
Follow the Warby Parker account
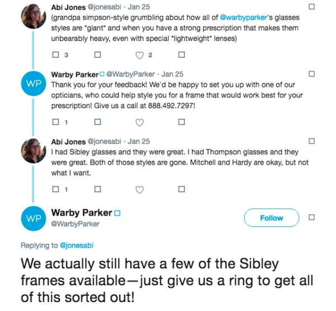click(x=272, y=217)
